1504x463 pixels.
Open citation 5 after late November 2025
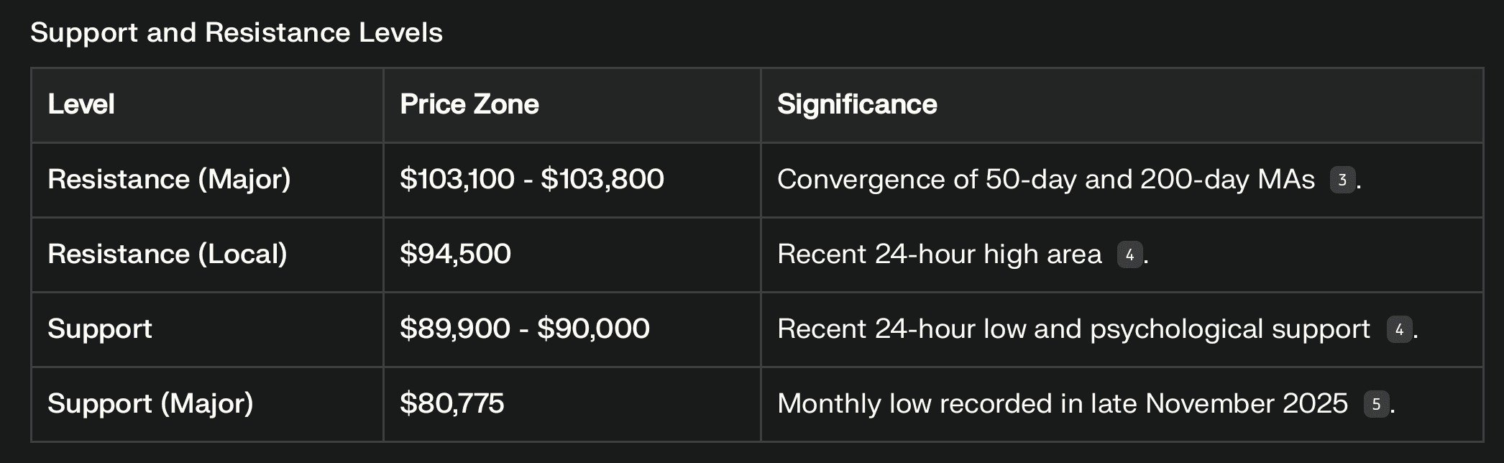(x=1375, y=404)
